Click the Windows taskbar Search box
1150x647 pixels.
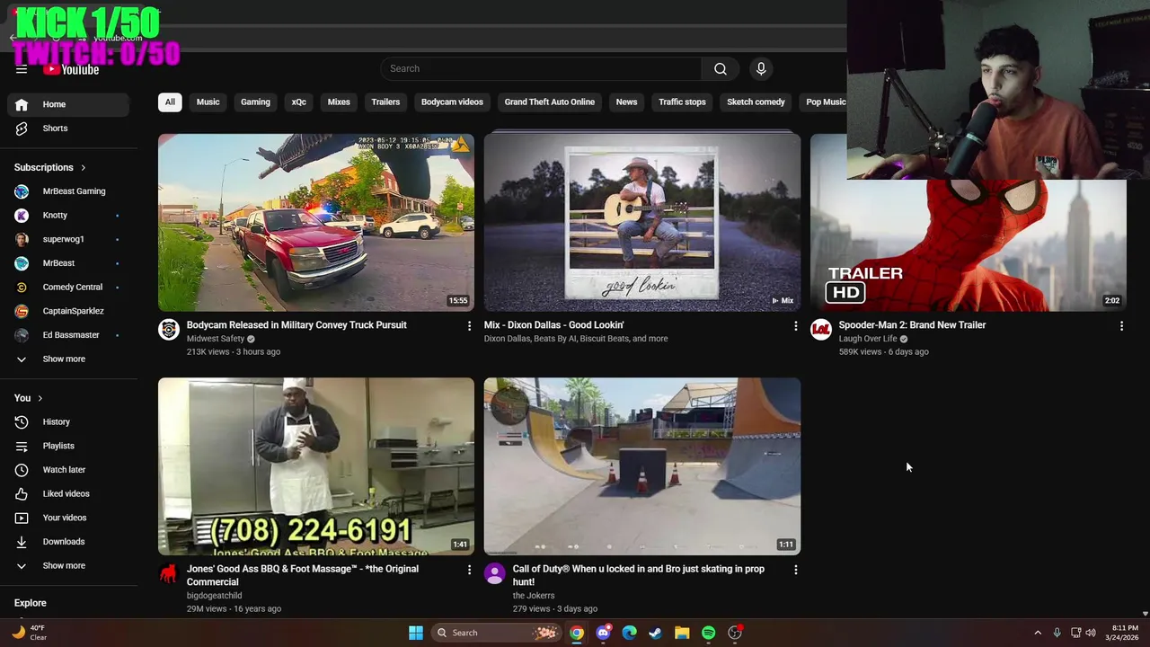pyautogui.click(x=495, y=633)
